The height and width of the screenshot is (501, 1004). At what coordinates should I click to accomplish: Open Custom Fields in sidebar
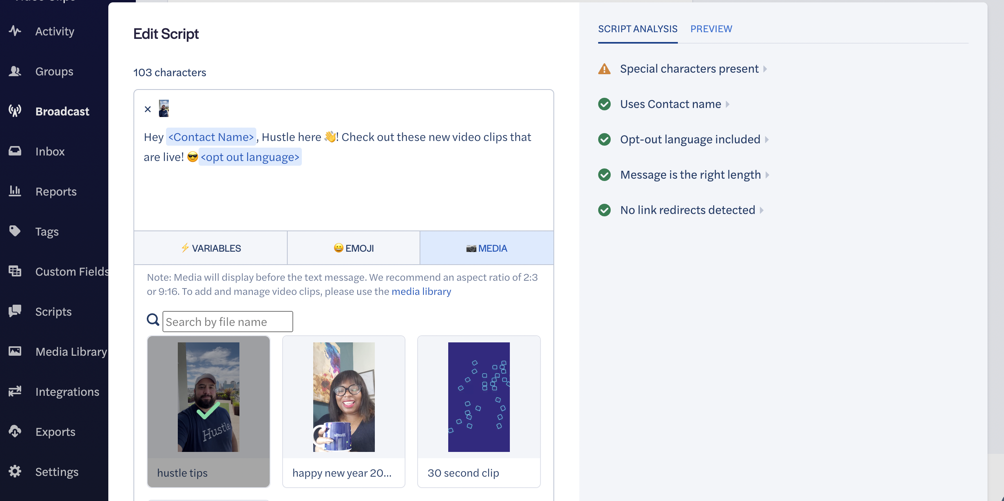72,271
